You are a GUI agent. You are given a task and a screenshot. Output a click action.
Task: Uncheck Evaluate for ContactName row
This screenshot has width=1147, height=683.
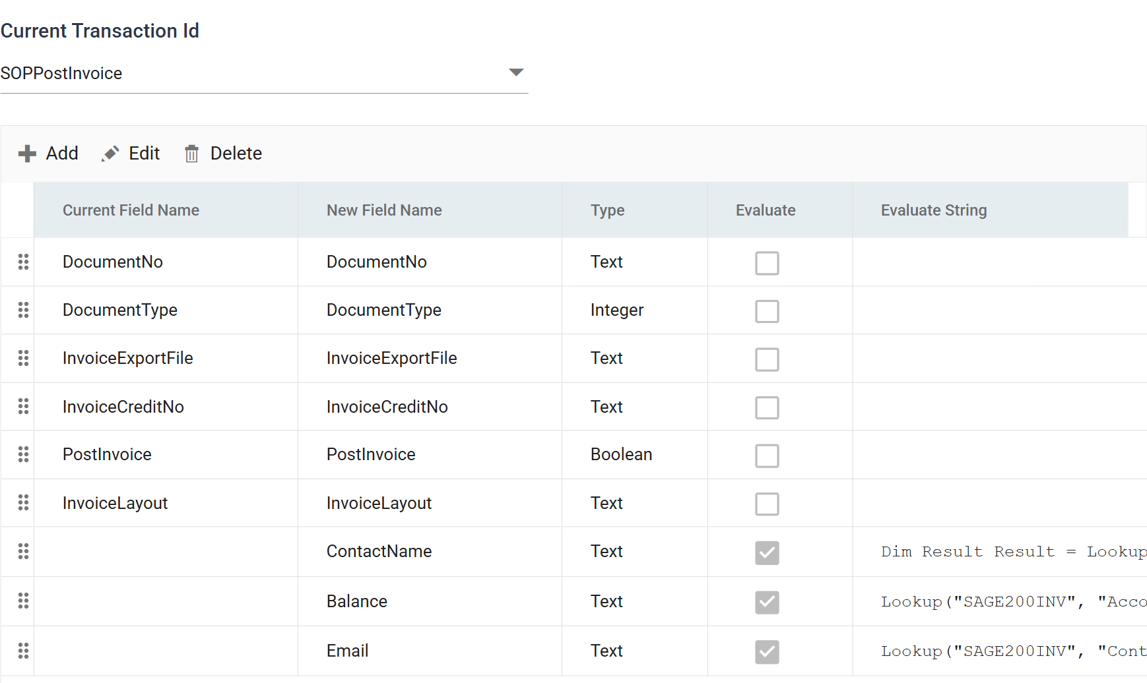[x=767, y=552]
